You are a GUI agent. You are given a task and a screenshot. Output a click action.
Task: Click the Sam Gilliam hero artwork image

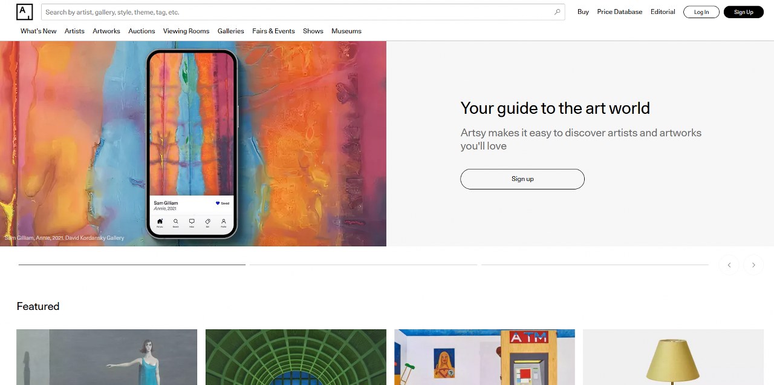193,143
